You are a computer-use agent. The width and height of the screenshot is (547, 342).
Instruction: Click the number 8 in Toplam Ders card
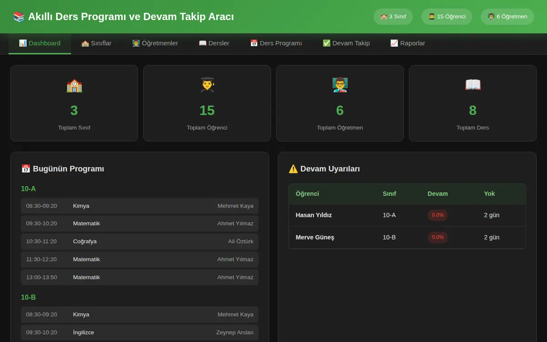coord(473,110)
